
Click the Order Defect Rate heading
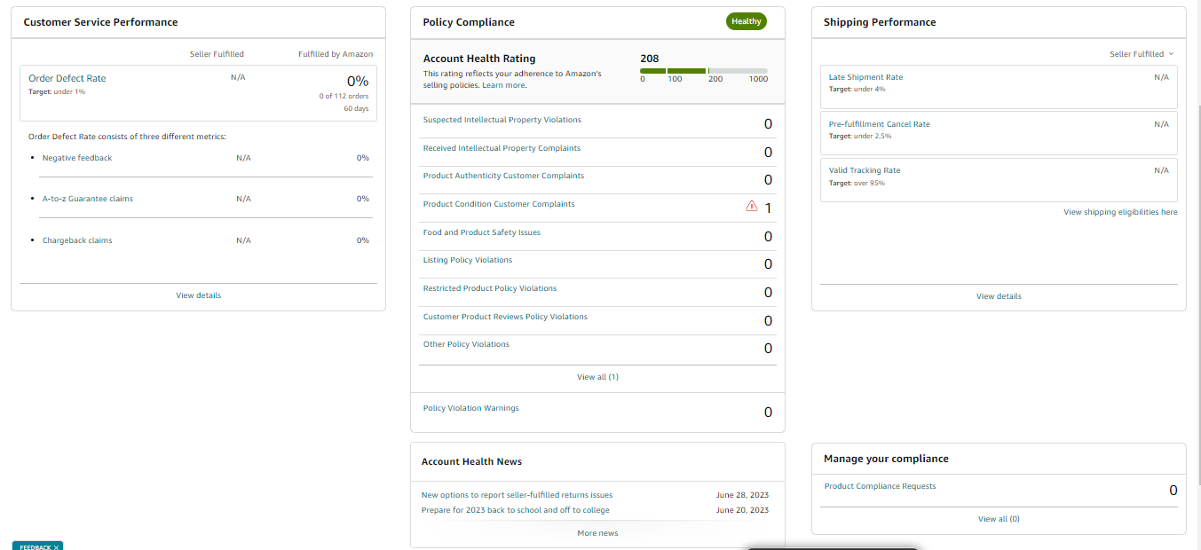coord(67,78)
